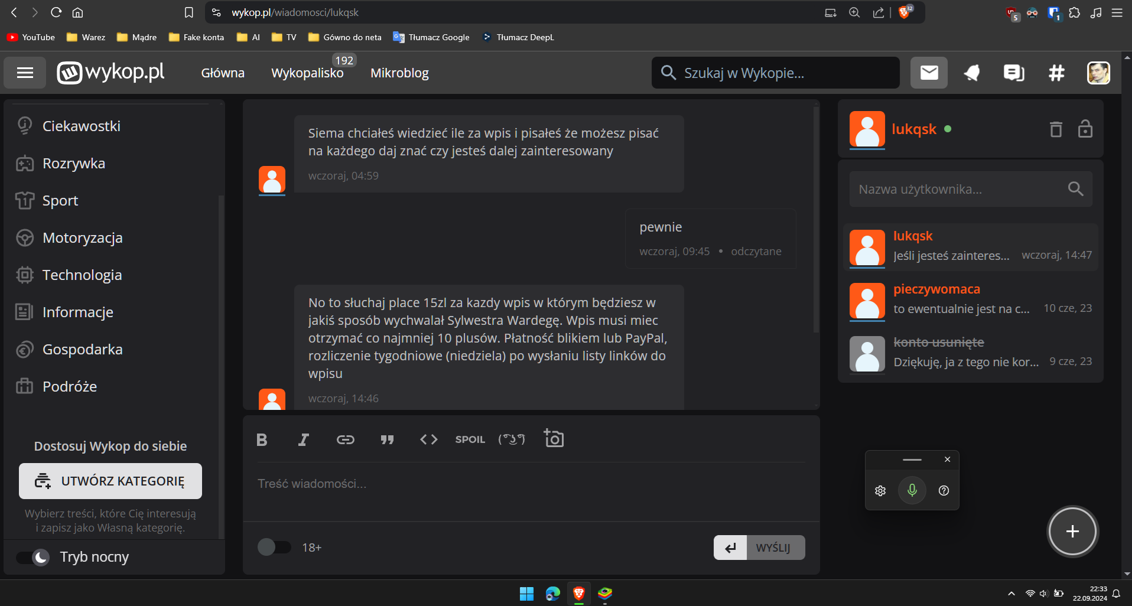Block the user with the padlock icon

[x=1085, y=129]
